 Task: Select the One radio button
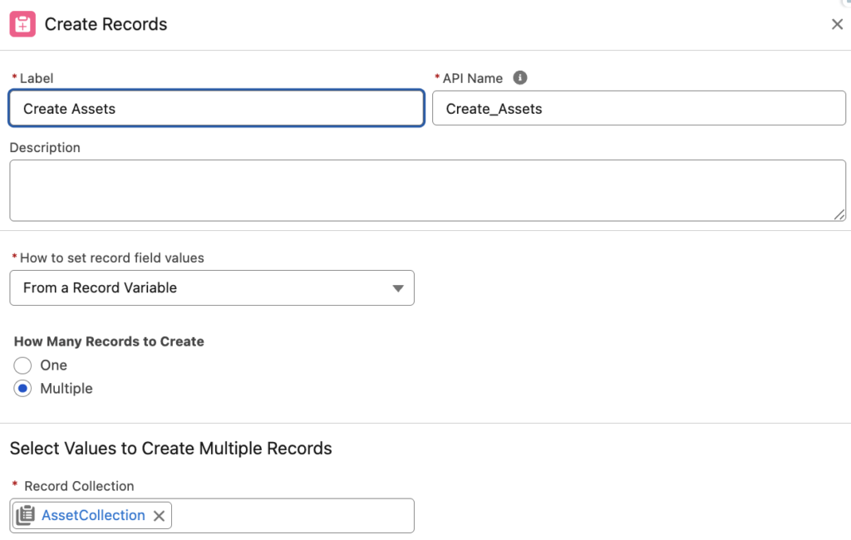tap(22, 365)
